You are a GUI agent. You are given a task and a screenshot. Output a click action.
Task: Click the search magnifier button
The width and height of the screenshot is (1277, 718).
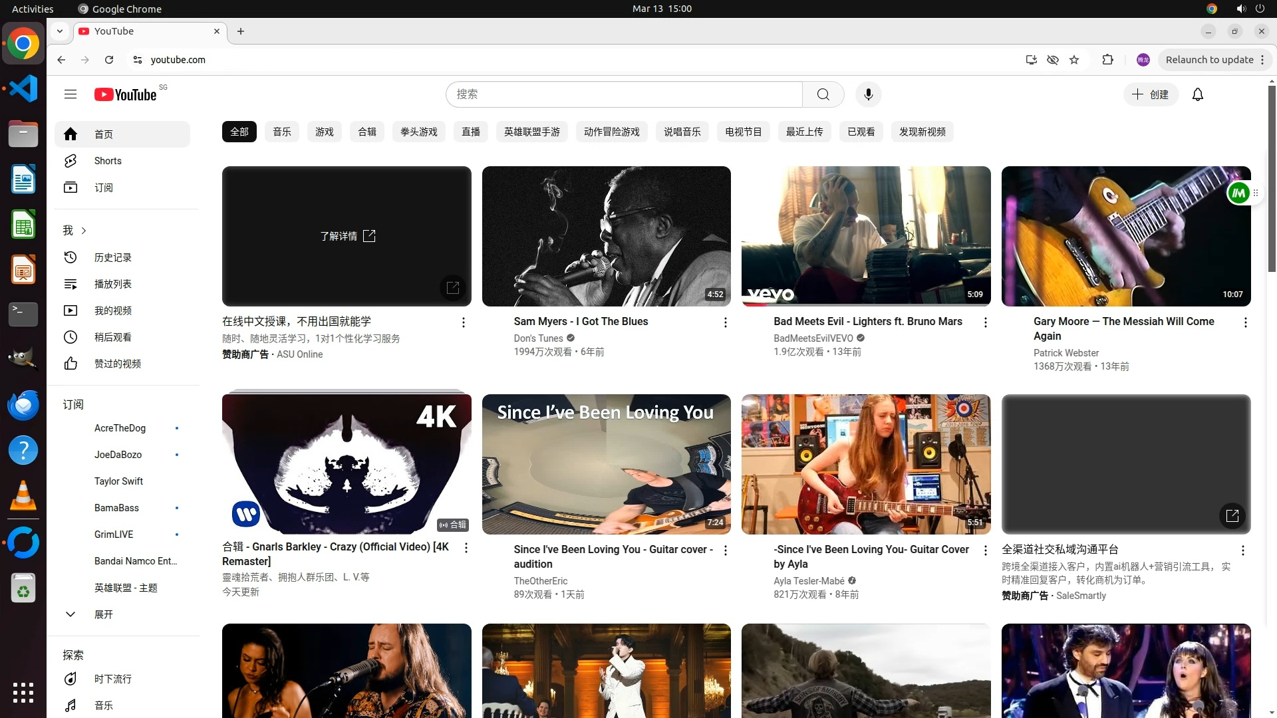[823, 94]
